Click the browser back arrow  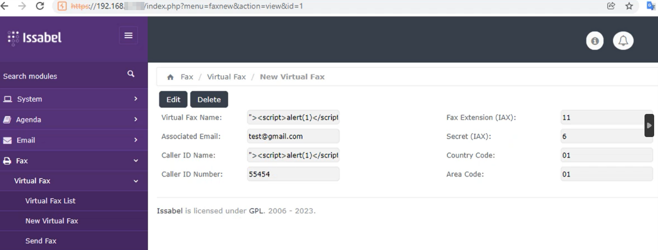coord(5,6)
